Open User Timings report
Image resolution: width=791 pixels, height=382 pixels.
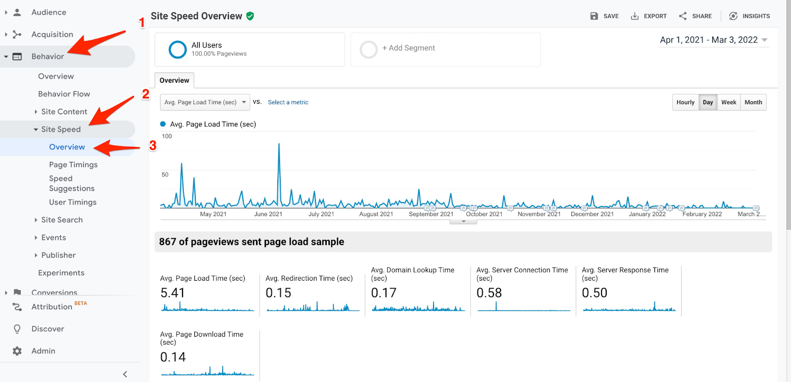73,202
